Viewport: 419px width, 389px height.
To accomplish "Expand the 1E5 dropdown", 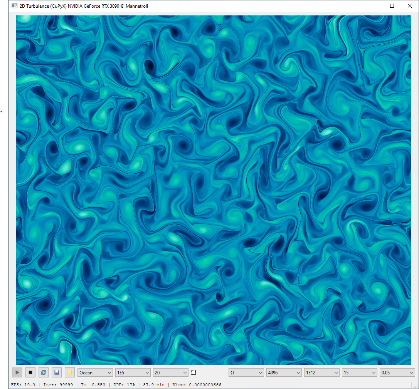I will [x=133, y=372].
